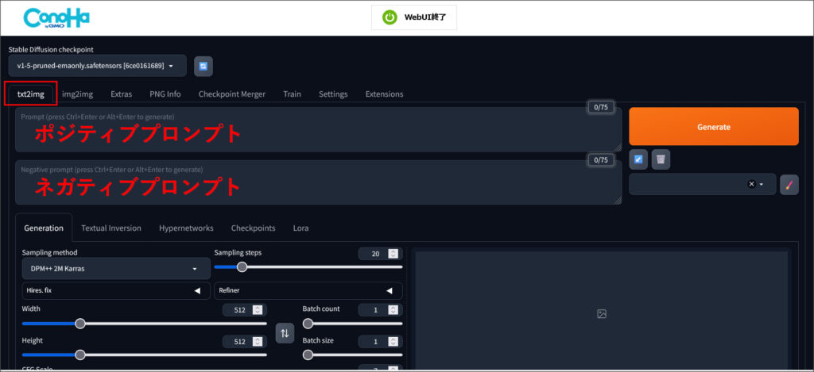The width and height of the screenshot is (814, 372).
Task: Clear the styles selection with the X
Action: point(751,184)
